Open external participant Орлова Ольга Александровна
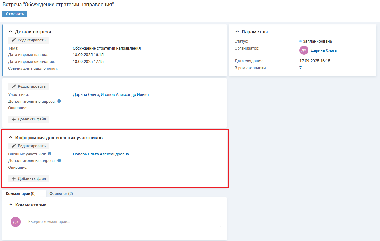Screen dimensions: 380x241 pyautogui.click(x=101, y=154)
